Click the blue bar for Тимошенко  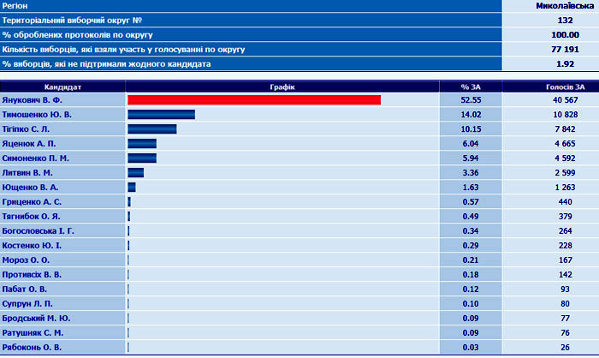tap(161, 115)
